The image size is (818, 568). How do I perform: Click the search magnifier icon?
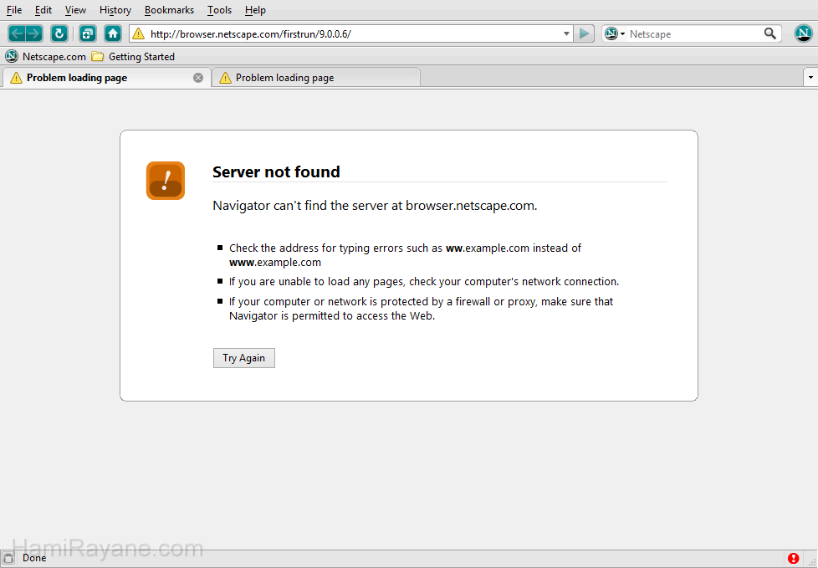tap(770, 34)
